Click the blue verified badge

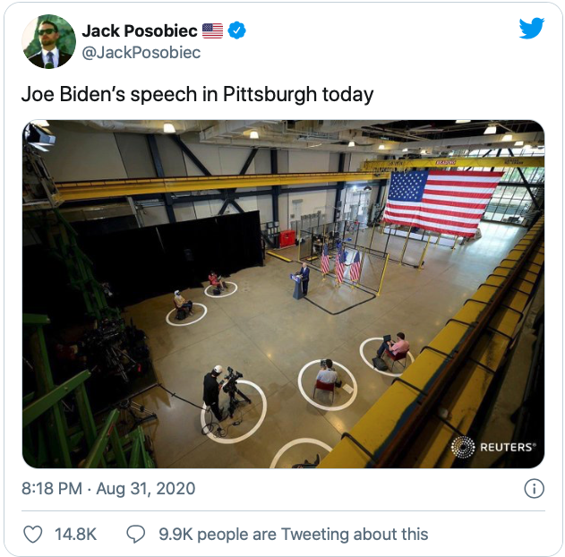click(x=236, y=31)
